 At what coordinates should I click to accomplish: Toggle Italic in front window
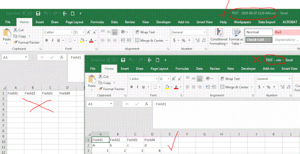(137, 87)
